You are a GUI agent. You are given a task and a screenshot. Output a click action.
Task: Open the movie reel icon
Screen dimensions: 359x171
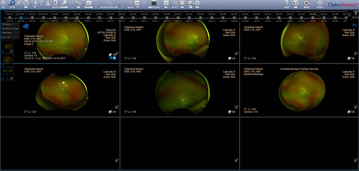click(175, 3)
